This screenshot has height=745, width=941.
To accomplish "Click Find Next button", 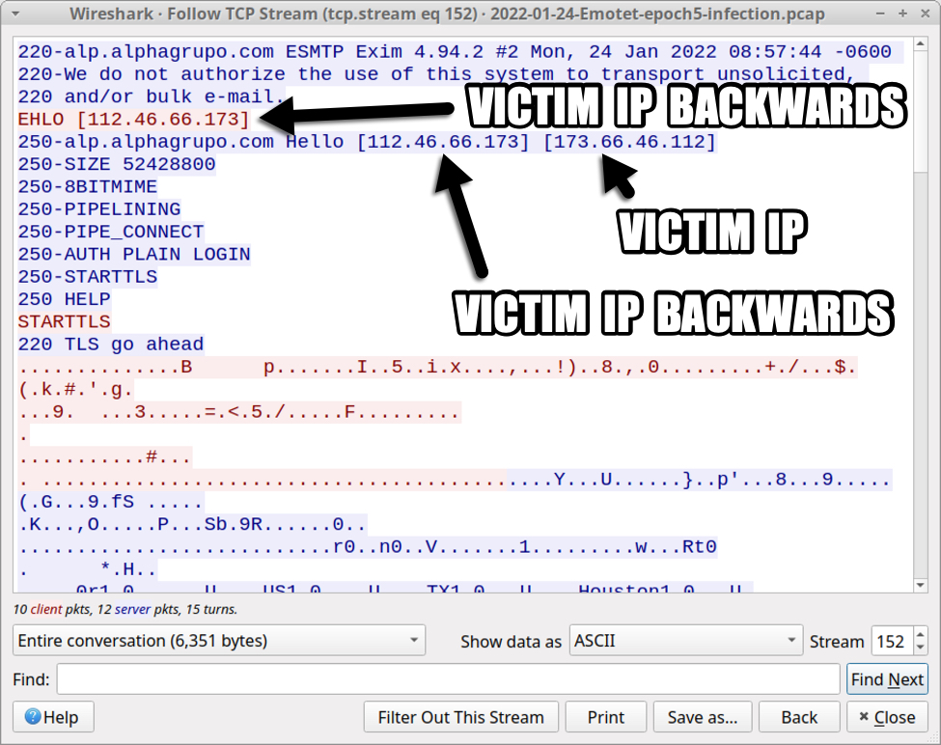I will click(887, 679).
